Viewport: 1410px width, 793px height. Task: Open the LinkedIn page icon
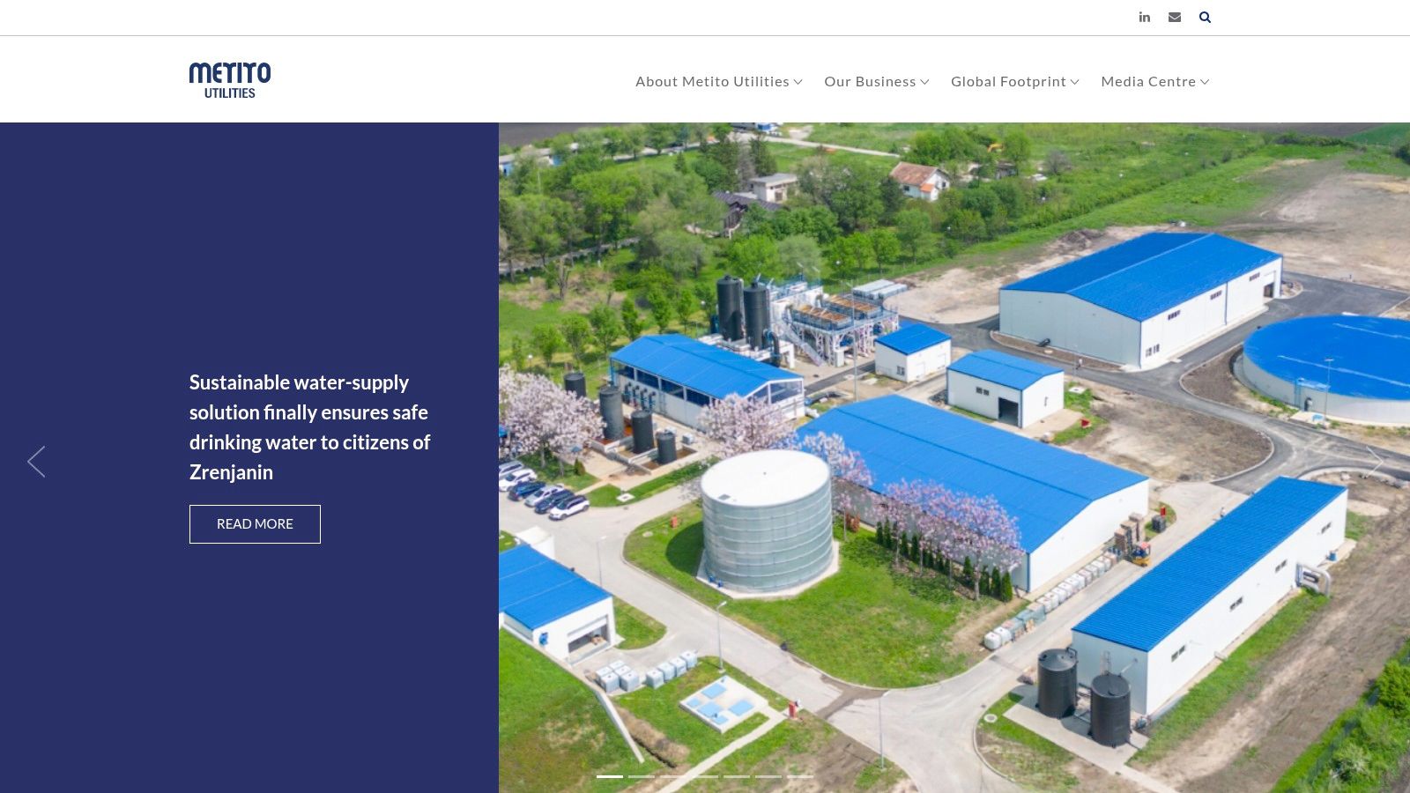tap(1144, 18)
